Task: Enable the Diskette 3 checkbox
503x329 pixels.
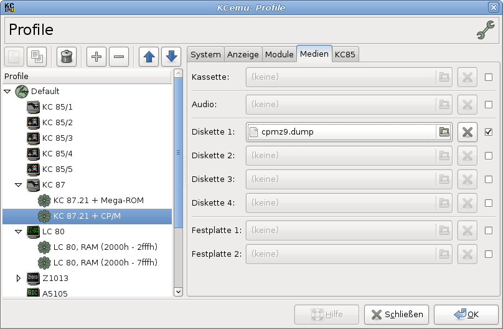Action: 489,179
